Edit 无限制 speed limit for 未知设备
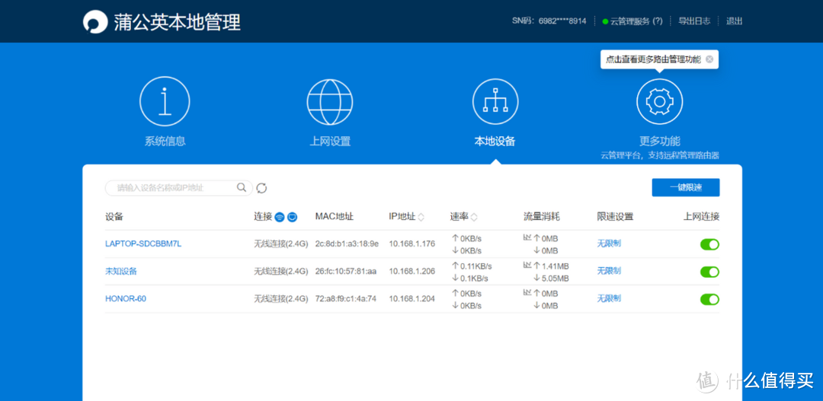 609,270
